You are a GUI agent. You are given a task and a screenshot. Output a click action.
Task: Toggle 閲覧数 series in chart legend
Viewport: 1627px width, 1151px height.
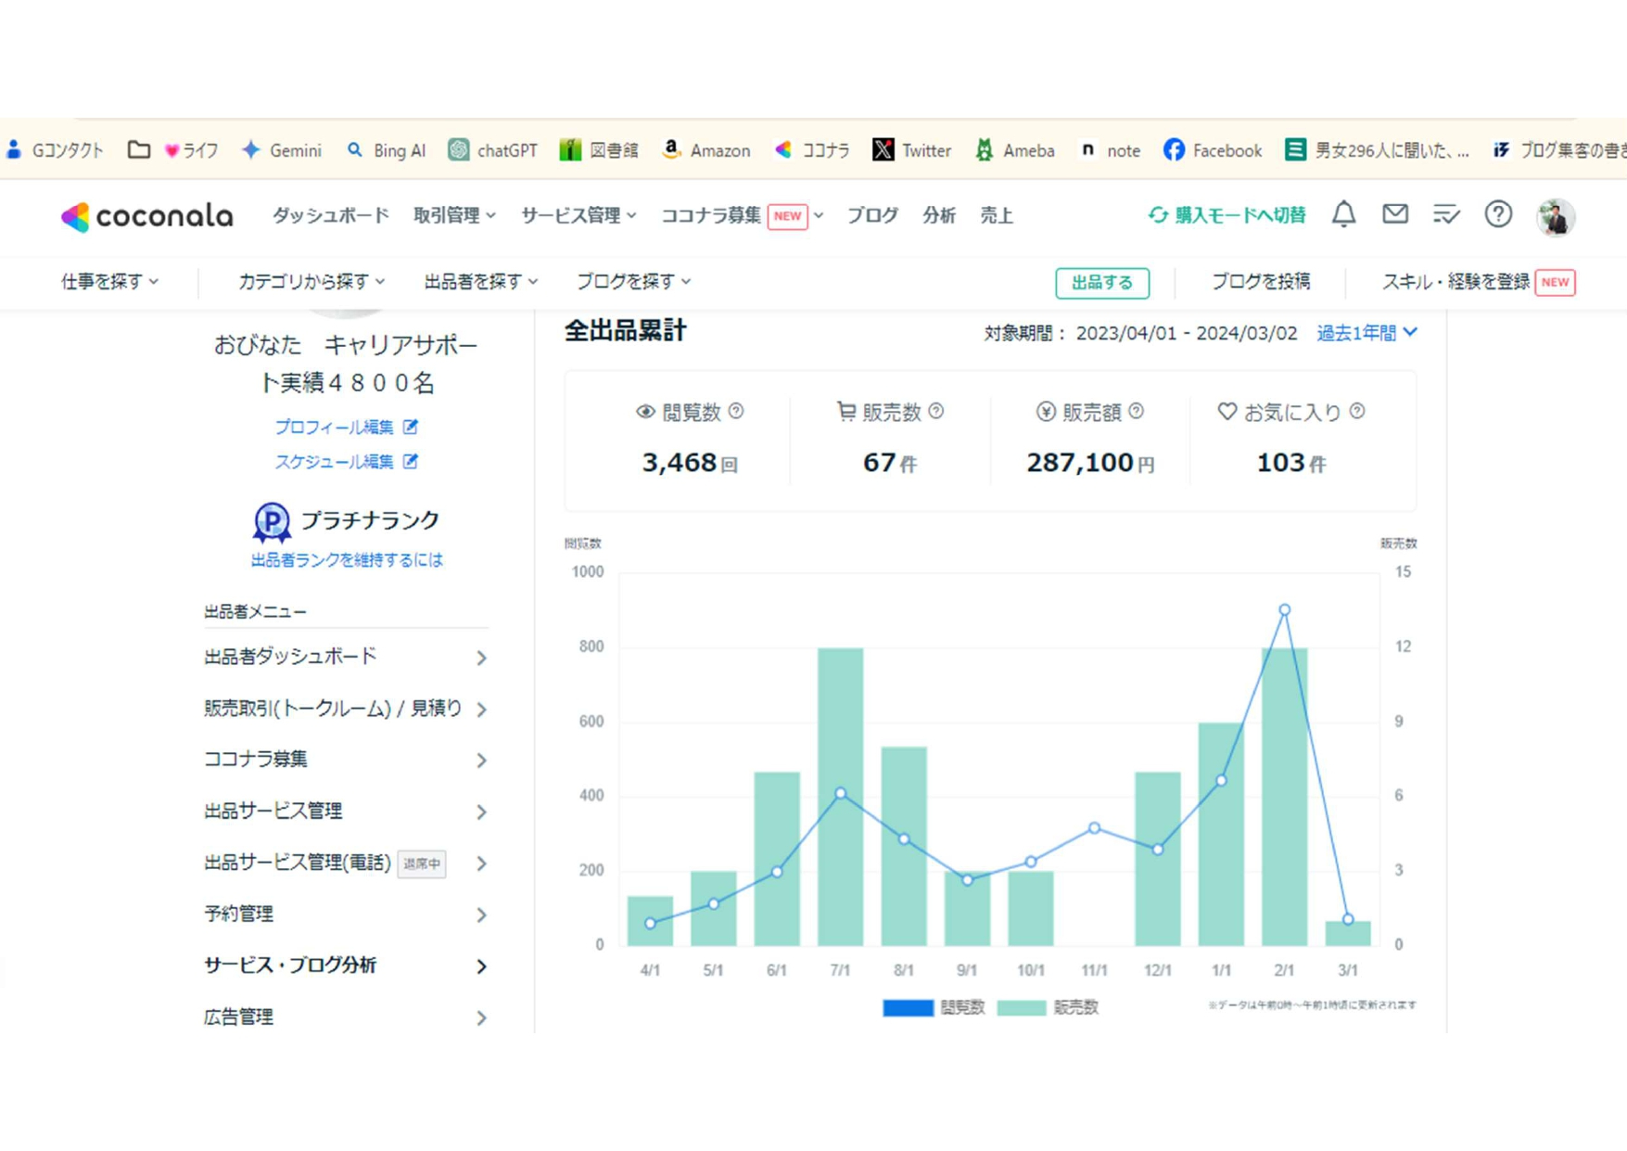(x=933, y=1007)
